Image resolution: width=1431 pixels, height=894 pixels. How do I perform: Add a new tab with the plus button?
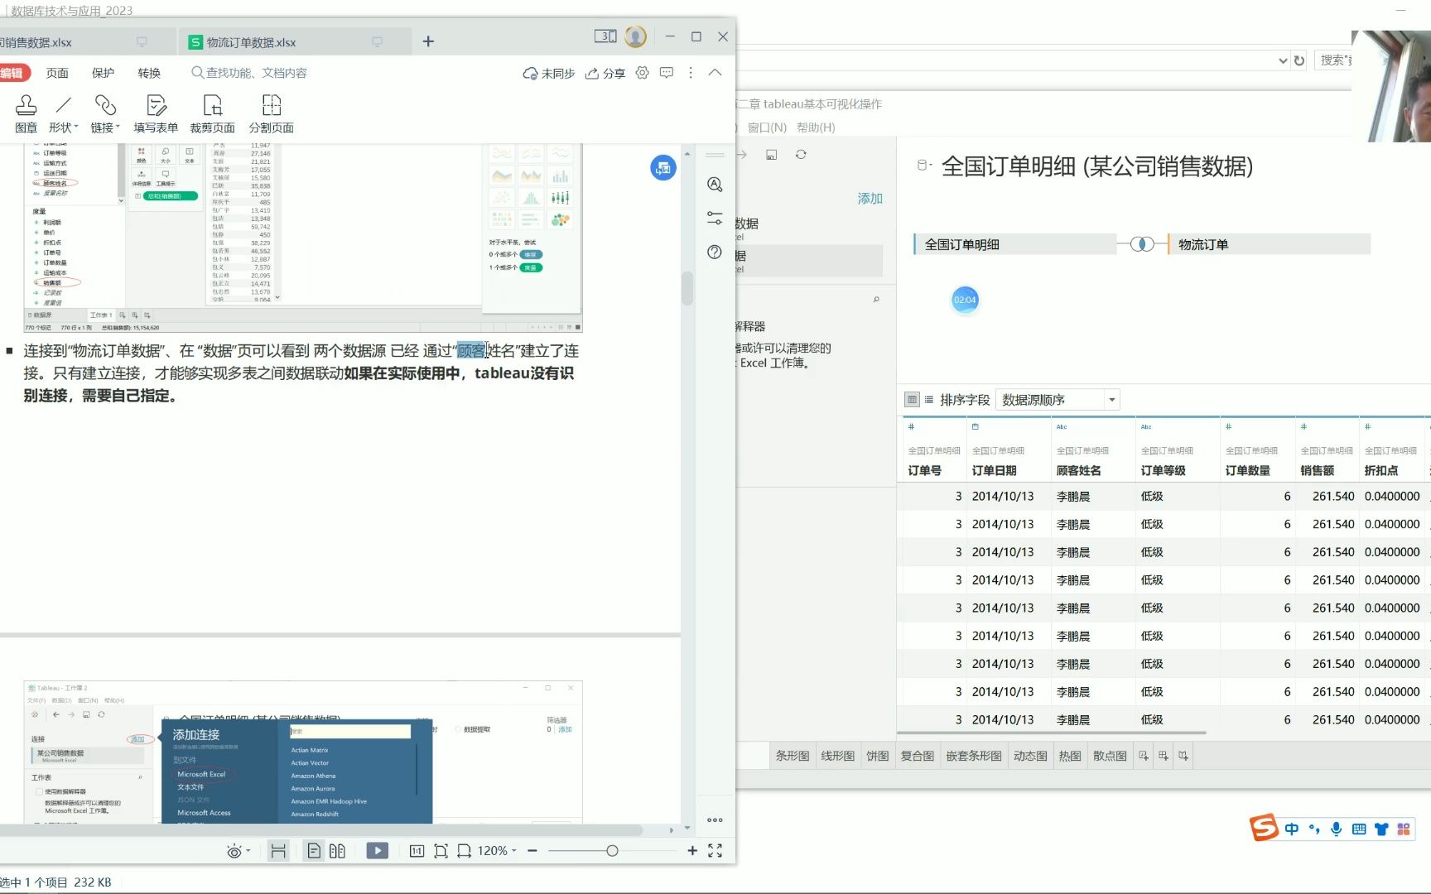click(x=428, y=41)
